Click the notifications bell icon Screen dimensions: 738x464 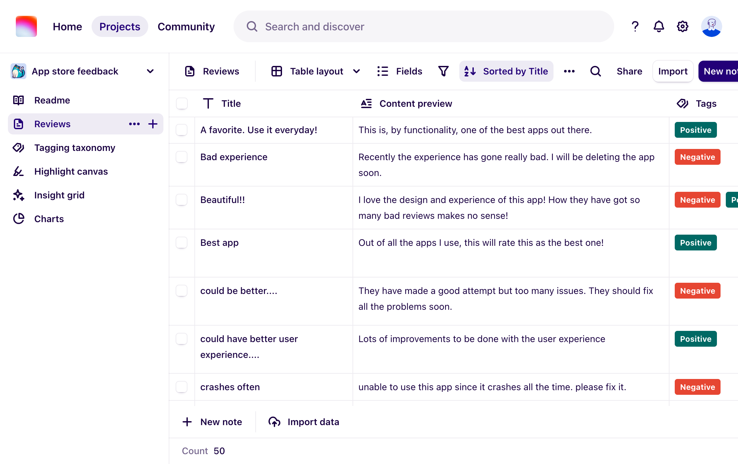tap(659, 26)
